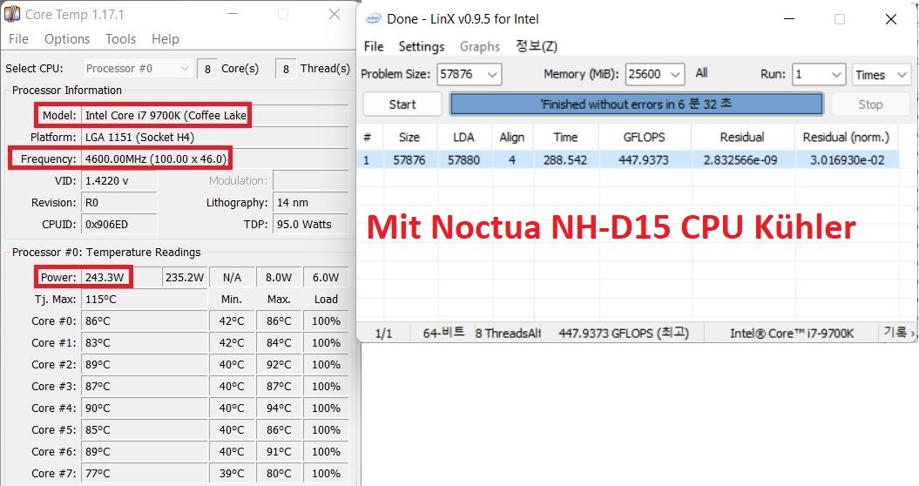
Task: Click the 2.832566e-09 residual cell
Action: coord(740,159)
